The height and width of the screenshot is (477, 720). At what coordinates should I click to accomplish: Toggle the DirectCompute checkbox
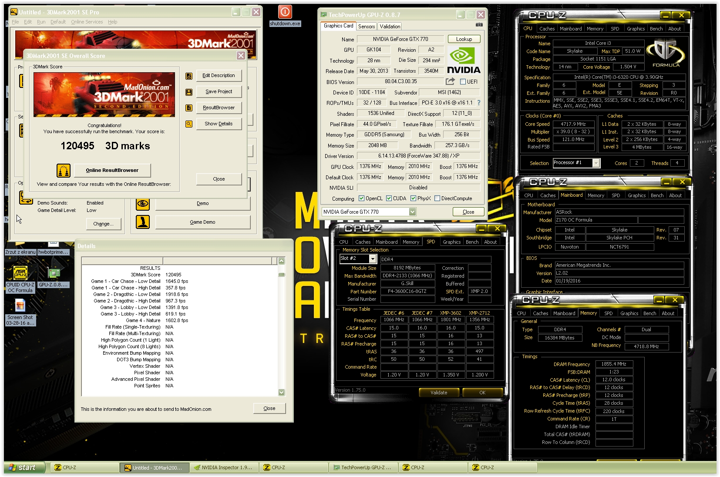(x=437, y=198)
